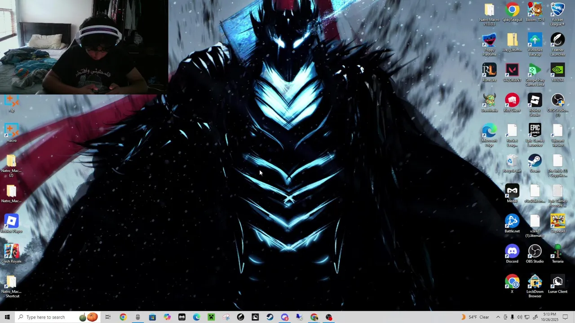Image resolution: width=575 pixels, height=323 pixels.
Task: Select the v3x48 (1).litematic file
Action: tap(535, 226)
